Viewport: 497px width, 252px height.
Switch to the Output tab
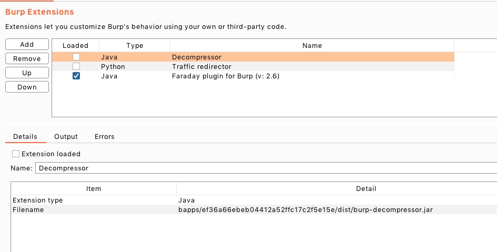[x=66, y=137]
